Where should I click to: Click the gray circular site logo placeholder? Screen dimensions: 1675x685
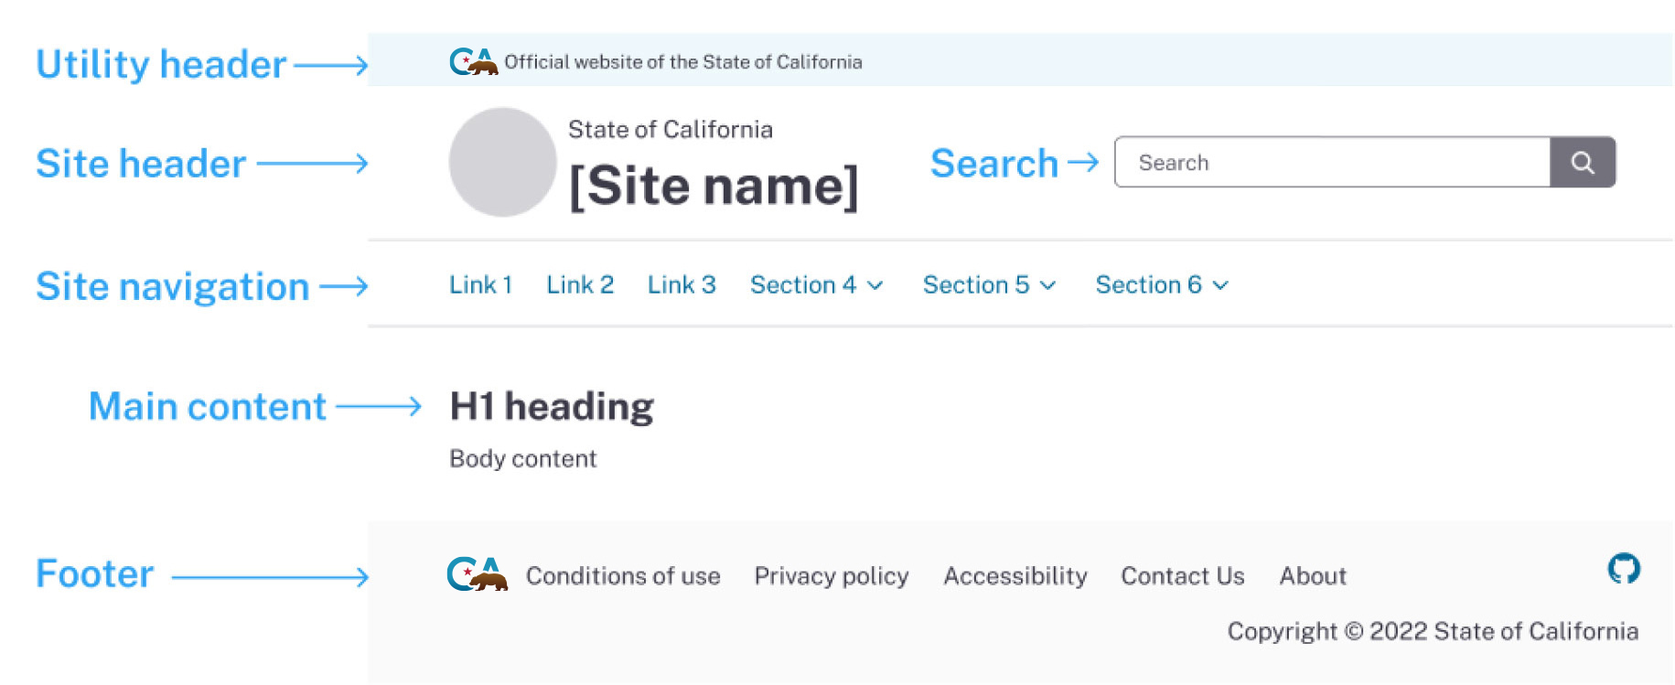click(502, 162)
